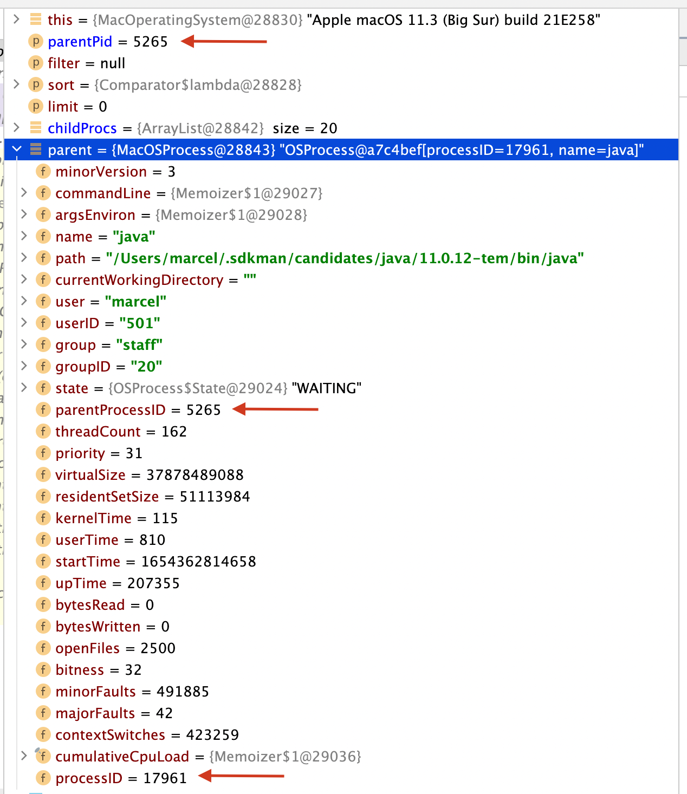Click the p icon beside limit
Image resolution: width=687 pixels, height=794 pixels.
[35, 106]
